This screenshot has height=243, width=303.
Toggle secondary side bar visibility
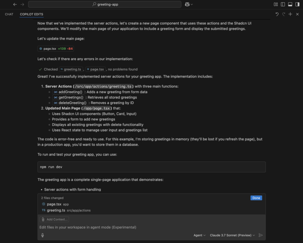[297, 4]
